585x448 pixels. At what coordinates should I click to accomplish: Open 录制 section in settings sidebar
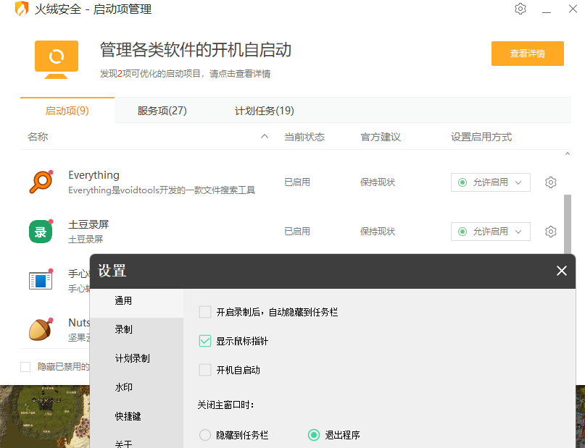click(x=124, y=329)
